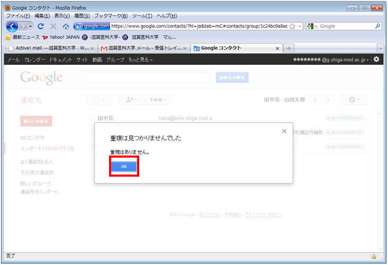Open 滋賀医科大学 マル... bookmark
The height and width of the screenshot is (265, 388).
pos(149,37)
